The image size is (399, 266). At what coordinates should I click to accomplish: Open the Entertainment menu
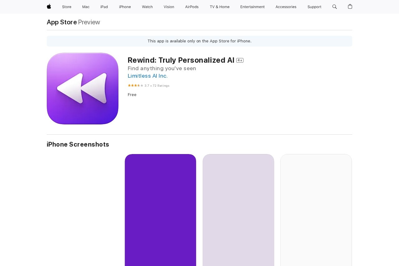252,7
